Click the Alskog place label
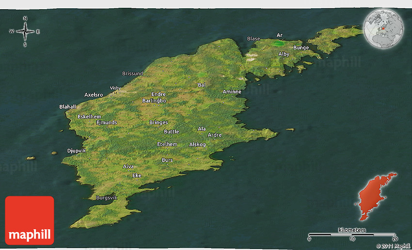 (x=197, y=144)
